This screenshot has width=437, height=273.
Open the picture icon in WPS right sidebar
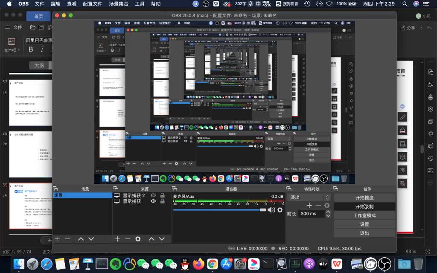[x=430, y=171]
